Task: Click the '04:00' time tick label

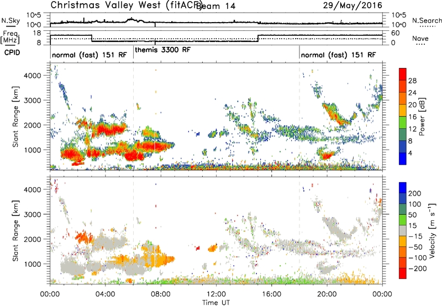Action: [106, 294]
